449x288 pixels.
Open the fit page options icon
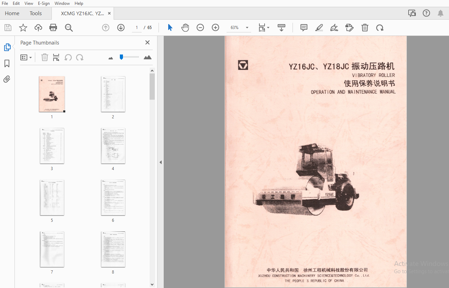pos(264,28)
